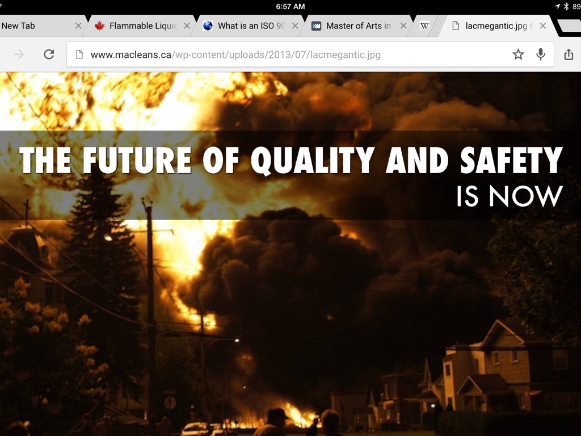Switch to the Wikipedia tab

424,26
